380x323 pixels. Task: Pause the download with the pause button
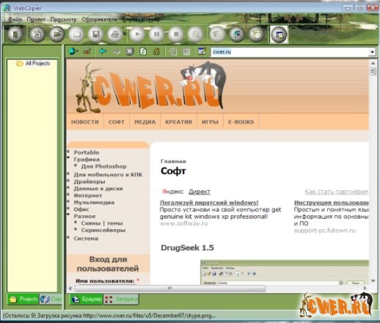156,34
